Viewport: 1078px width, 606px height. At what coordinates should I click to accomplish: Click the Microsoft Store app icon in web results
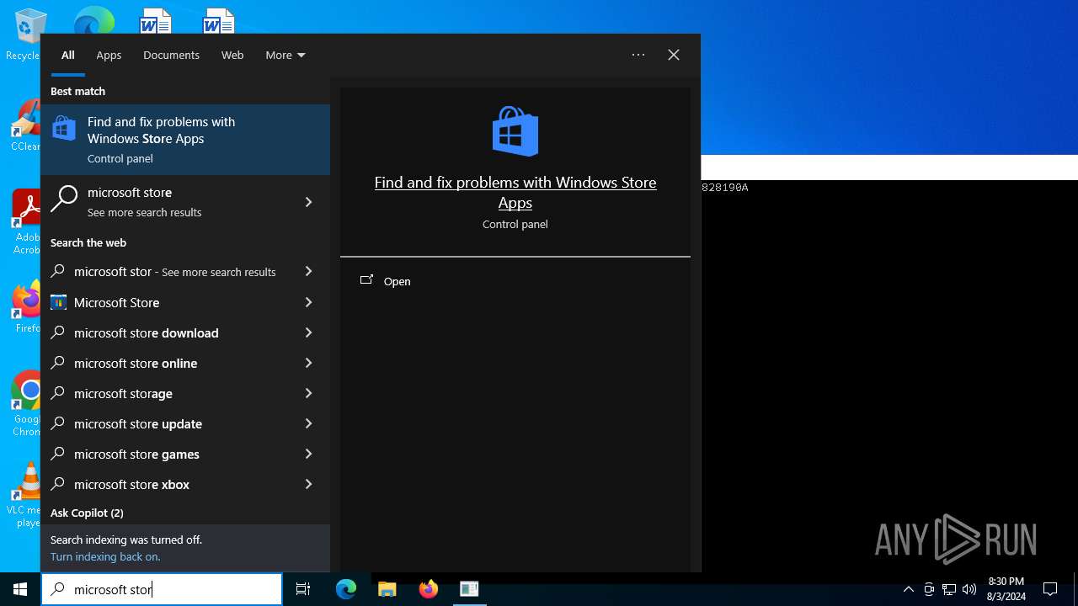point(58,302)
